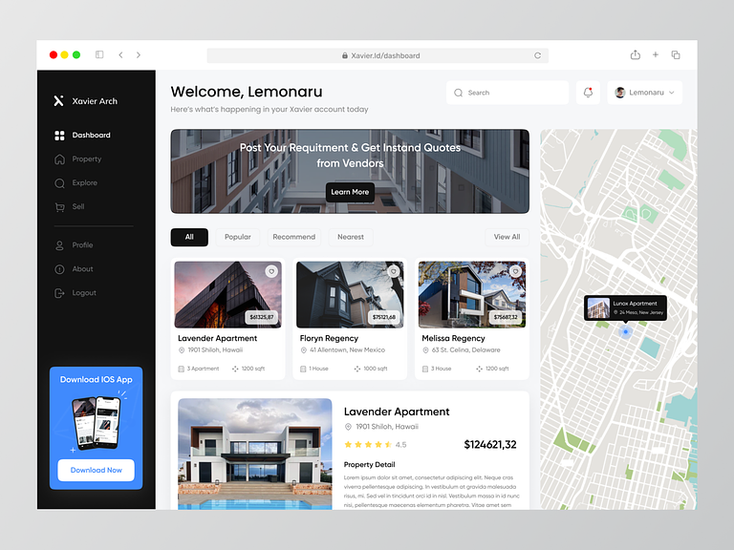Open a new tab plus icon

click(656, 54)
